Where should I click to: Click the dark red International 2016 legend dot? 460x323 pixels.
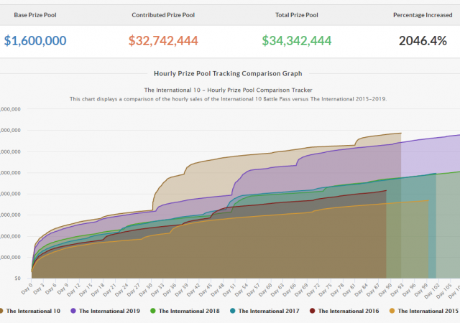coord(312,311)
